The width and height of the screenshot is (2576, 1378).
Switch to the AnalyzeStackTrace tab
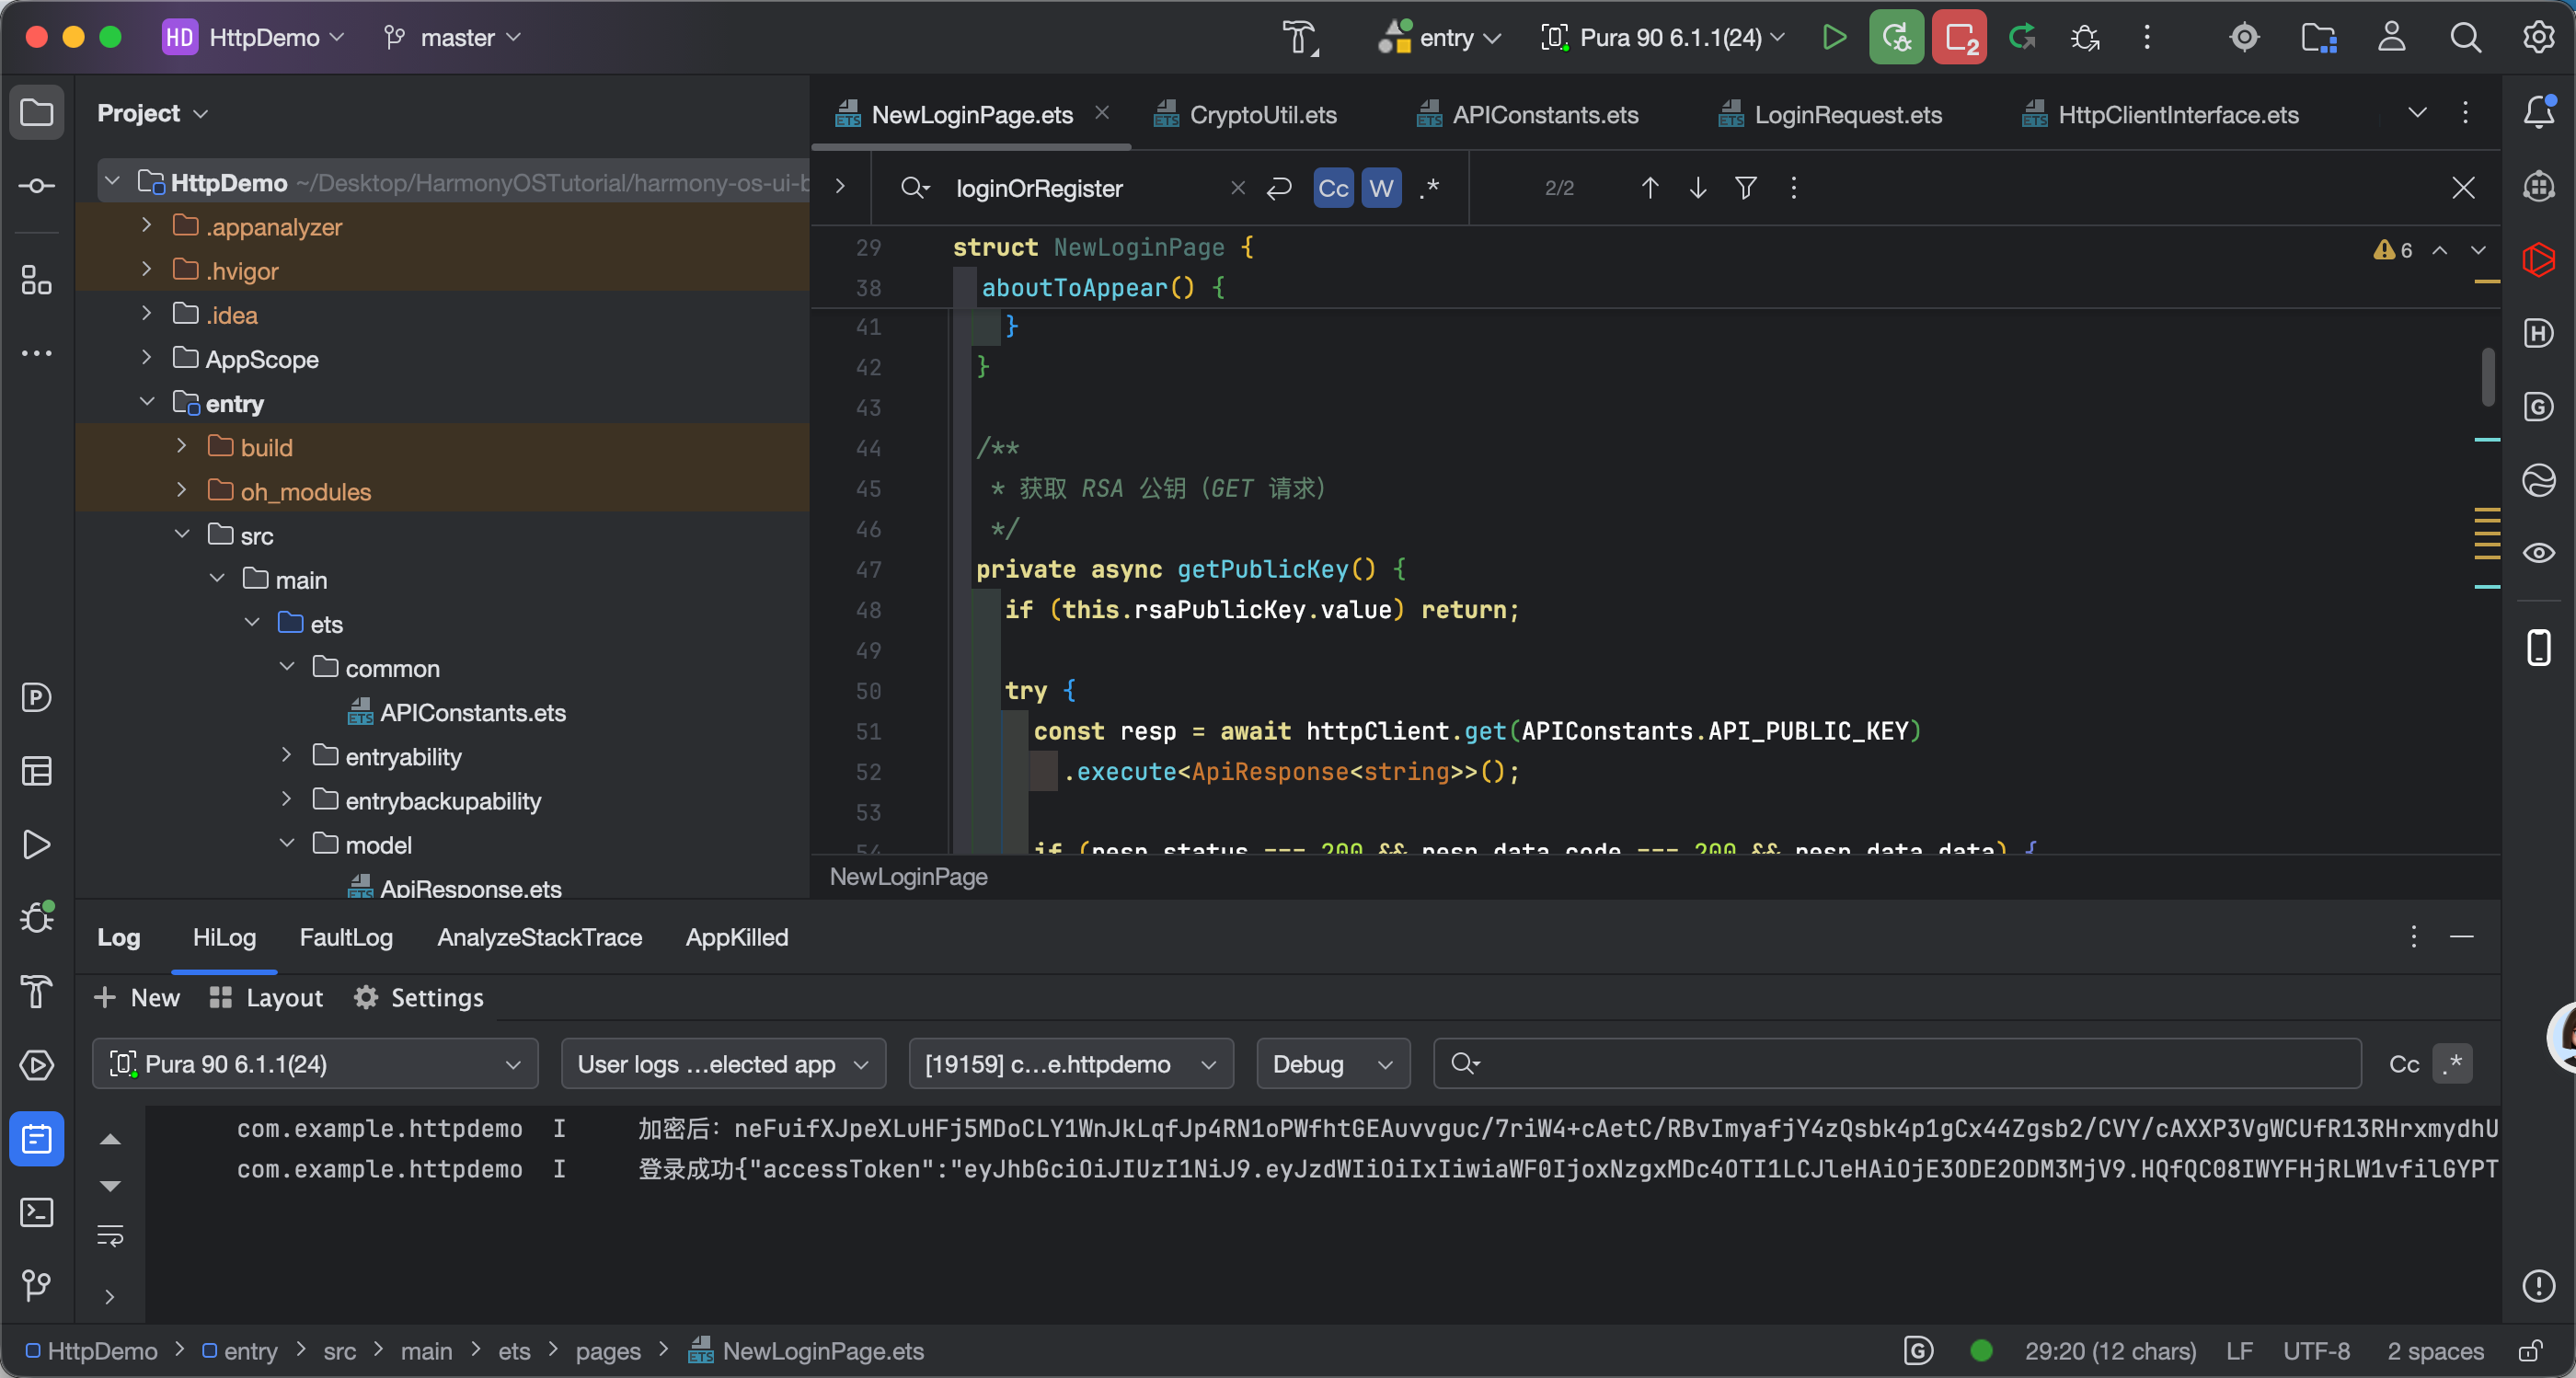coord(539,937)
